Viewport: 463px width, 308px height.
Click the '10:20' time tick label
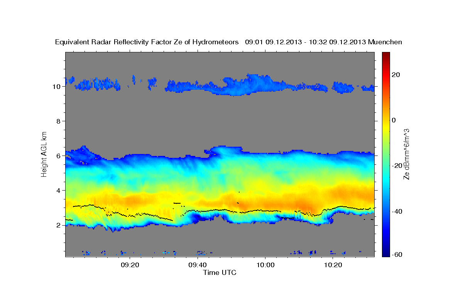click(333, 265)
